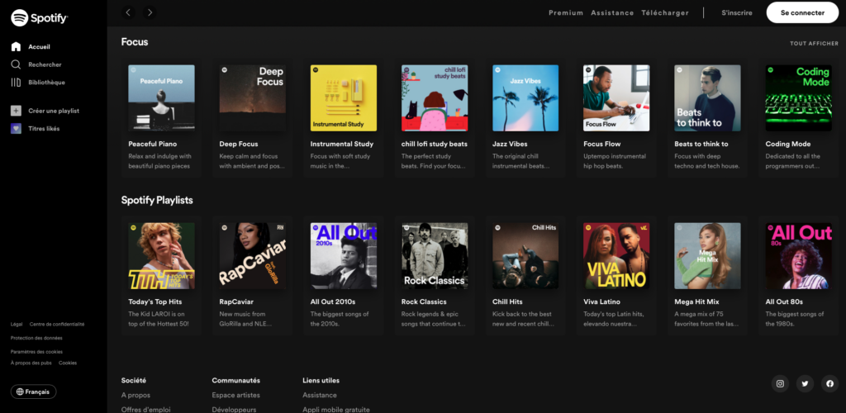The image size is (846, 413).
Task: Click the Se connecter button
Action: click(803, 13)
